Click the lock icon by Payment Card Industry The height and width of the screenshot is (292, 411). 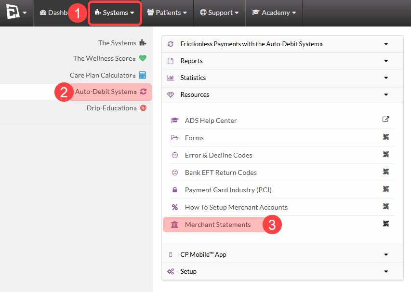coord(175,190)
